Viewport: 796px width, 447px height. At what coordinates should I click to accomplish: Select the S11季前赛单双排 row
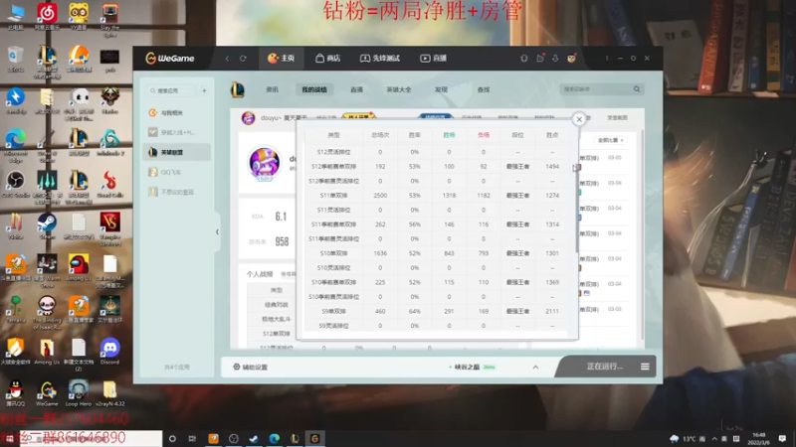437,224
